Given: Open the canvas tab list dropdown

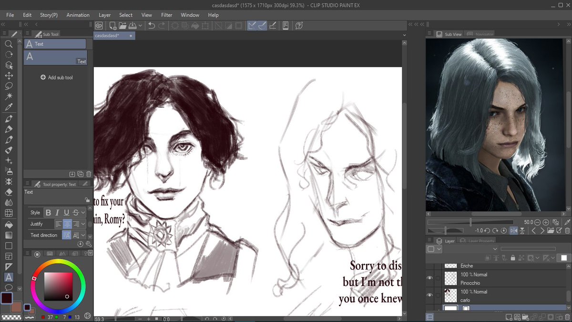Looking at the screenshot, I should point(404,35).
